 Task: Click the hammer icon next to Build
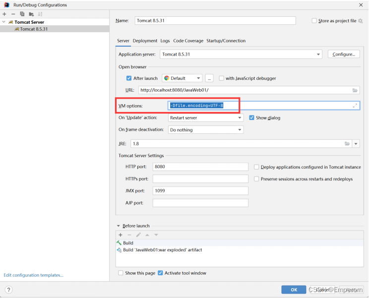tap(119, 243)
